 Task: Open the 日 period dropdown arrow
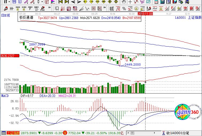pos(9,2)
